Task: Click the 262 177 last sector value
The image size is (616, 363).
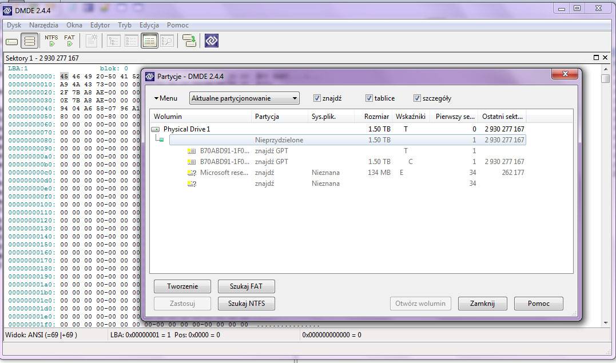Action: pyautogui.click(x=512, y=173)
